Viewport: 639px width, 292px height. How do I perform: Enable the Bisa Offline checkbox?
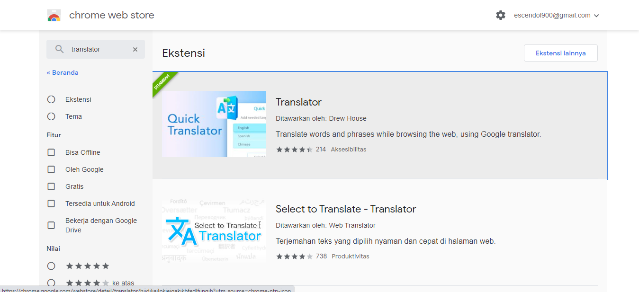pyautogui.click(x=51, y=152)
